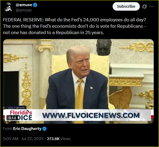Click the 'From' source label below video
The width and height of the screenshot is (159, 147).
[8, 129]
